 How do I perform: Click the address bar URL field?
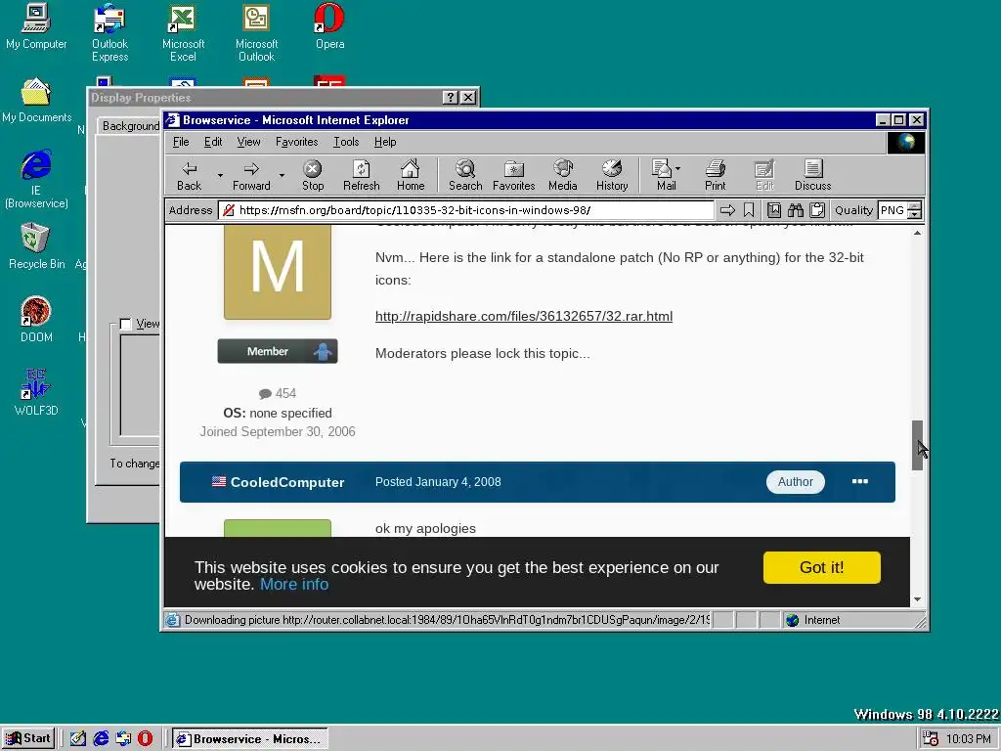pos(466,210)
